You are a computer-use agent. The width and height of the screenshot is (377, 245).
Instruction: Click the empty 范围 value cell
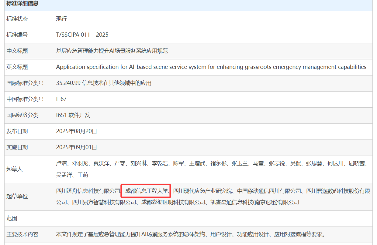pos(213,218)
